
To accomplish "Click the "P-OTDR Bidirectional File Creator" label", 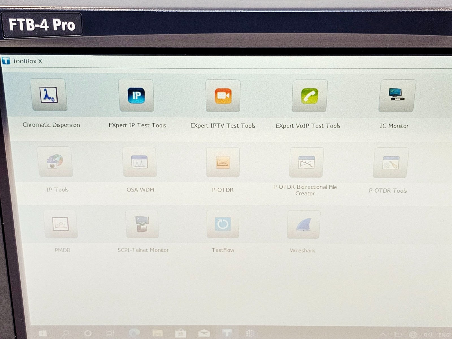I will 305,190.
